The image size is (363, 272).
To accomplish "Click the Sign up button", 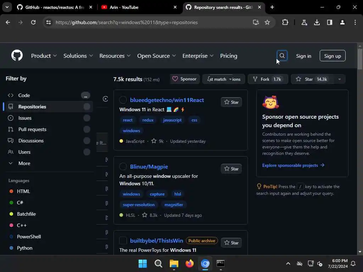I will [x=333, y=56].
